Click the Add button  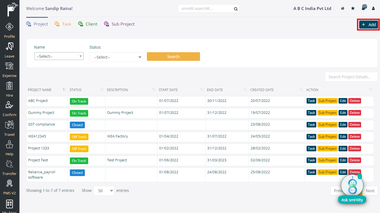click(x=369, y=25)
